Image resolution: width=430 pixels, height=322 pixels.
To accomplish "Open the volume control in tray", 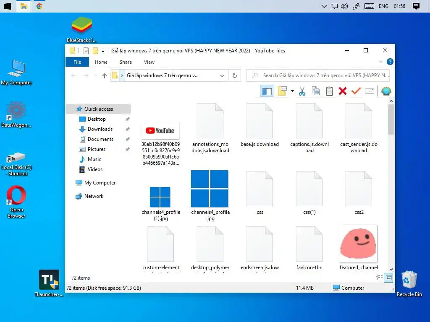I will click(344, 6).
